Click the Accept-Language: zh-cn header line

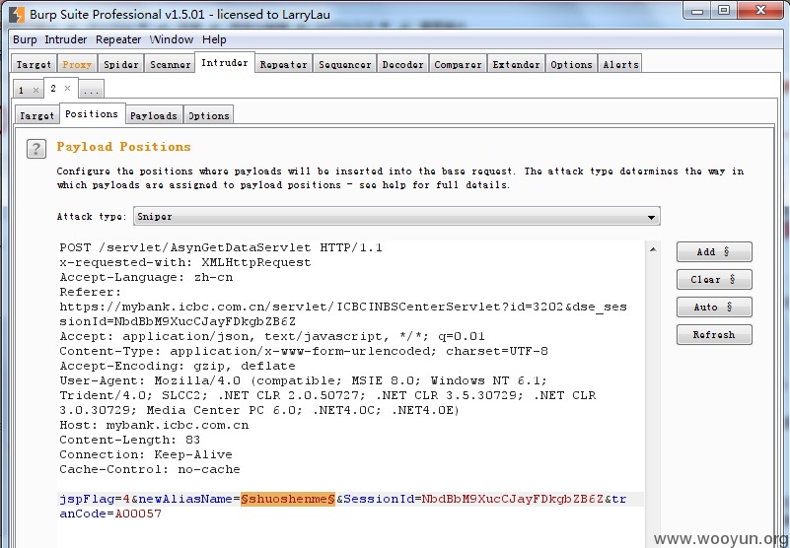pyautogui.click(x=146, y=277)
